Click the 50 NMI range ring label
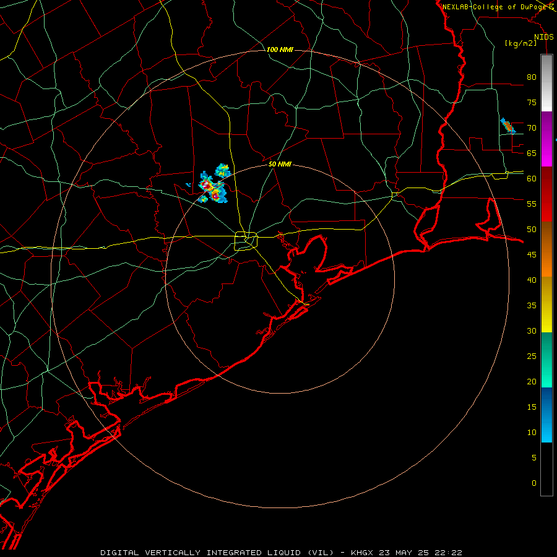Viewport: 557px width, 557px height. pyautogui.click(x=280, y=164)
